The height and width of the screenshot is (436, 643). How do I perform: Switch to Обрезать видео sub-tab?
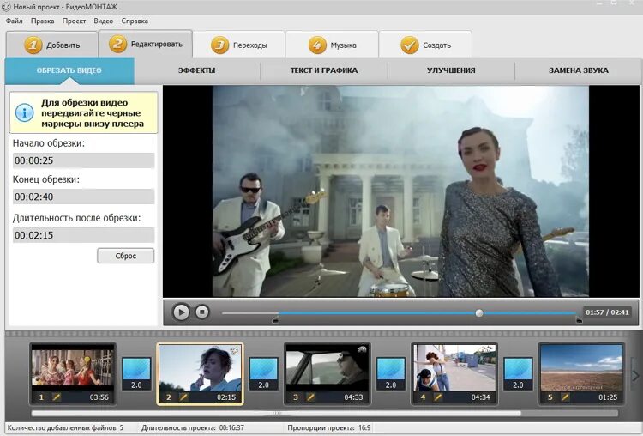pyautogui.click(x=69, y=70)
